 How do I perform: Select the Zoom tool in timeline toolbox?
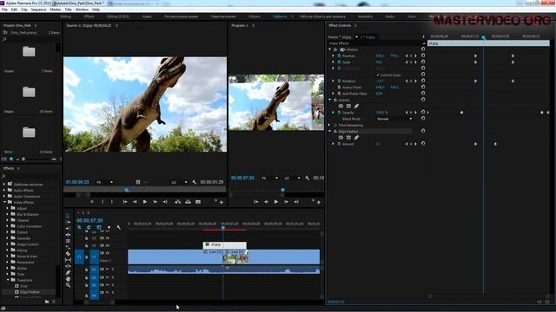pos(68,285)
